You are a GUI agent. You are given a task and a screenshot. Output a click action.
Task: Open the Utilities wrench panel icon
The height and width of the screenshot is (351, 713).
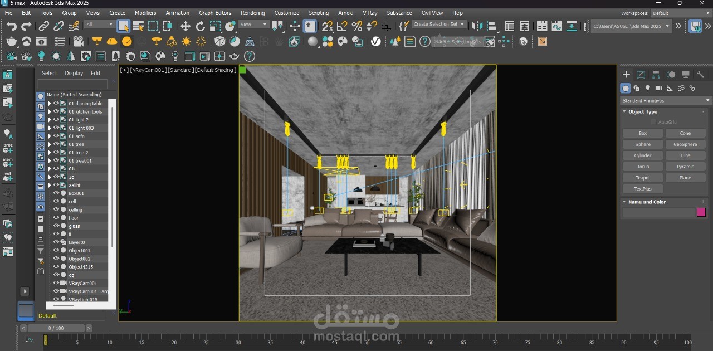pos(701,75)
